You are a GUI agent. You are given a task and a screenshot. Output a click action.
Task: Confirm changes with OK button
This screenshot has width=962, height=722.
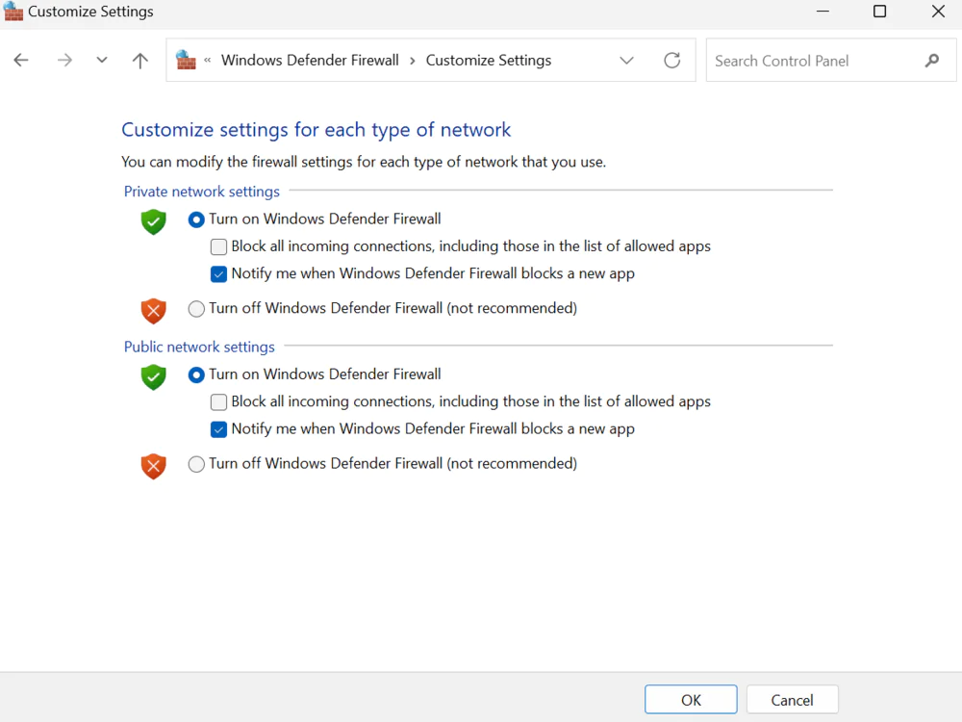(x=691, y=699)
